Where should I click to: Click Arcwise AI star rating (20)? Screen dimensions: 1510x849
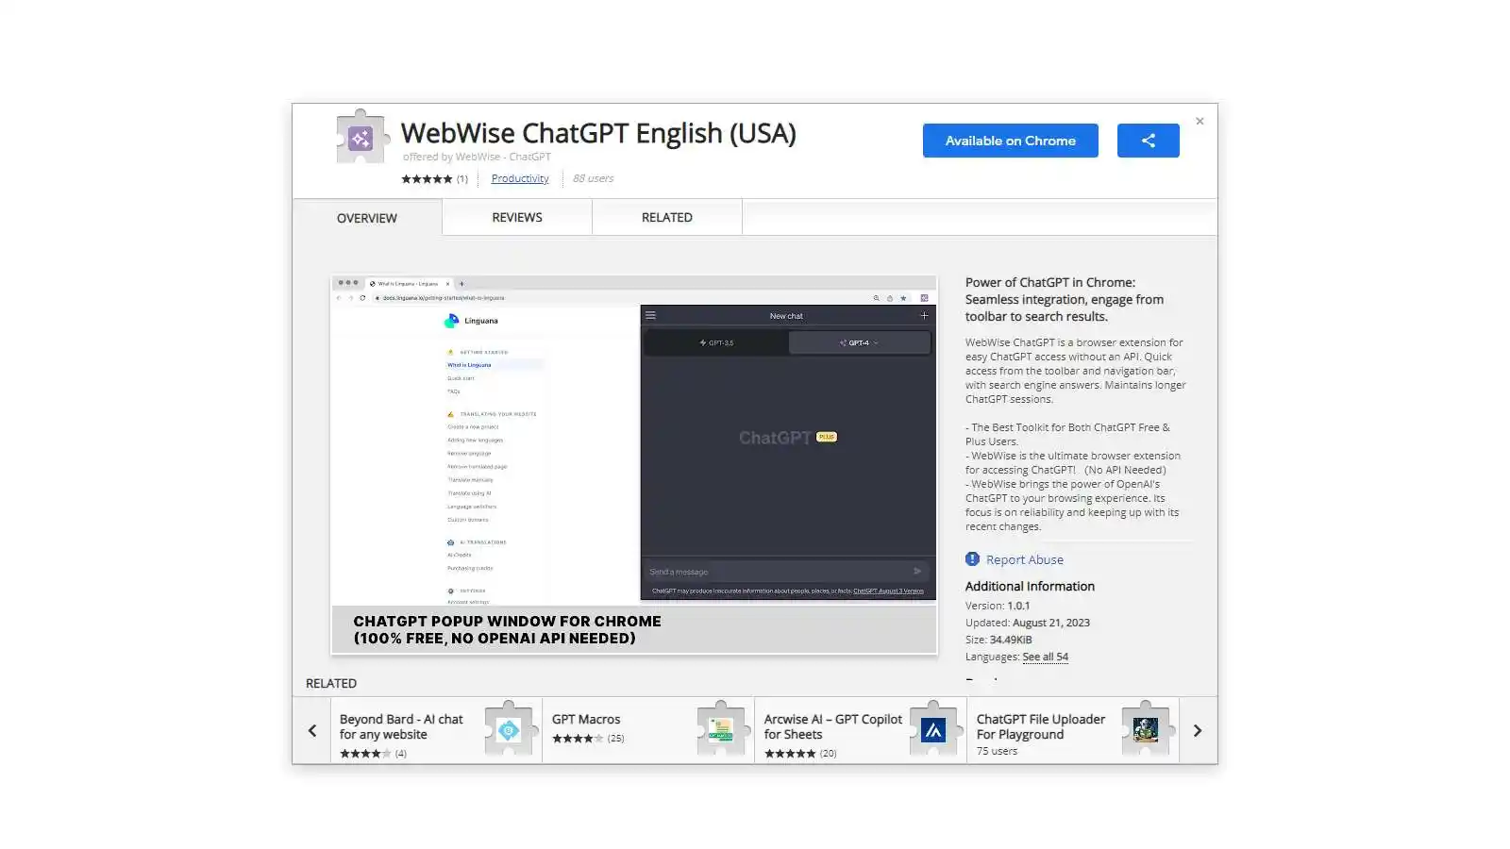tap(800, 754)
